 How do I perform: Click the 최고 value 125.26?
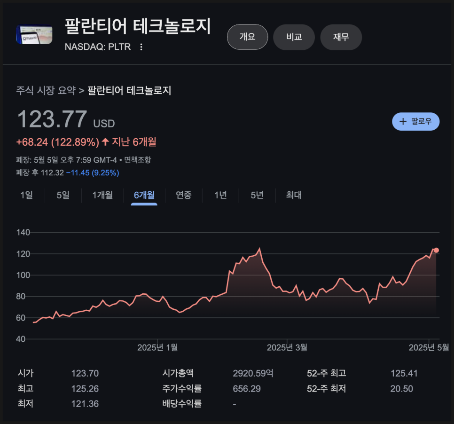click(85, 389)
